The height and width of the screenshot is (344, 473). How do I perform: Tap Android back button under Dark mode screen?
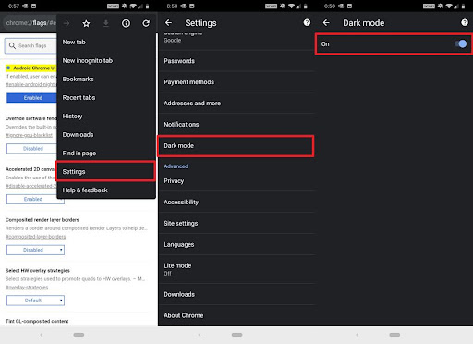358,335
